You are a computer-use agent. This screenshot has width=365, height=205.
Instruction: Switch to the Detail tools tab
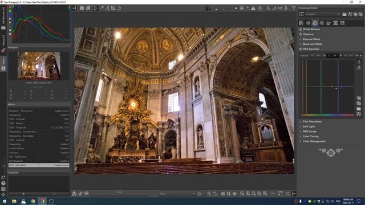tap(308, 23)
